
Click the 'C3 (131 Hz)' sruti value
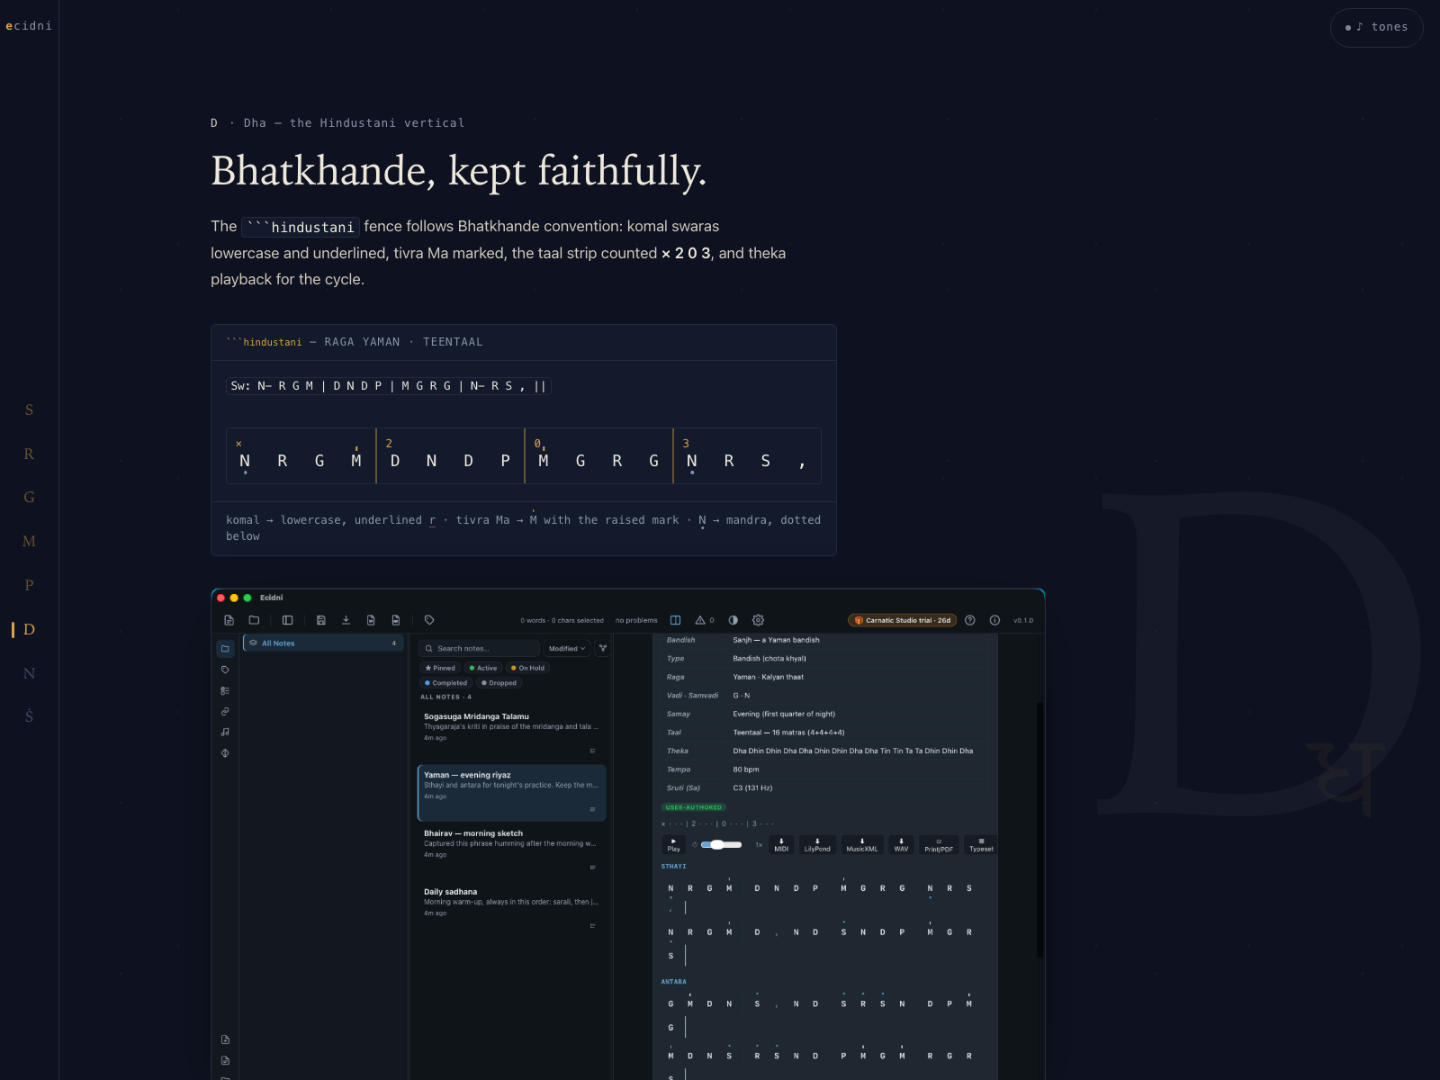752,788
